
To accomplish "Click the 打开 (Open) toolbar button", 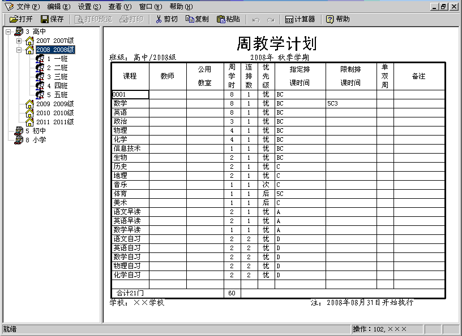I will tap(21, 19).
